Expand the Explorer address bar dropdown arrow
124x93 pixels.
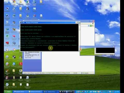point(88,26)
